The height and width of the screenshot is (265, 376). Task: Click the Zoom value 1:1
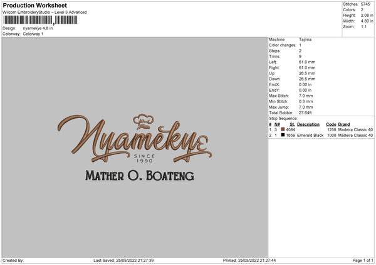[x=363, y=27]
